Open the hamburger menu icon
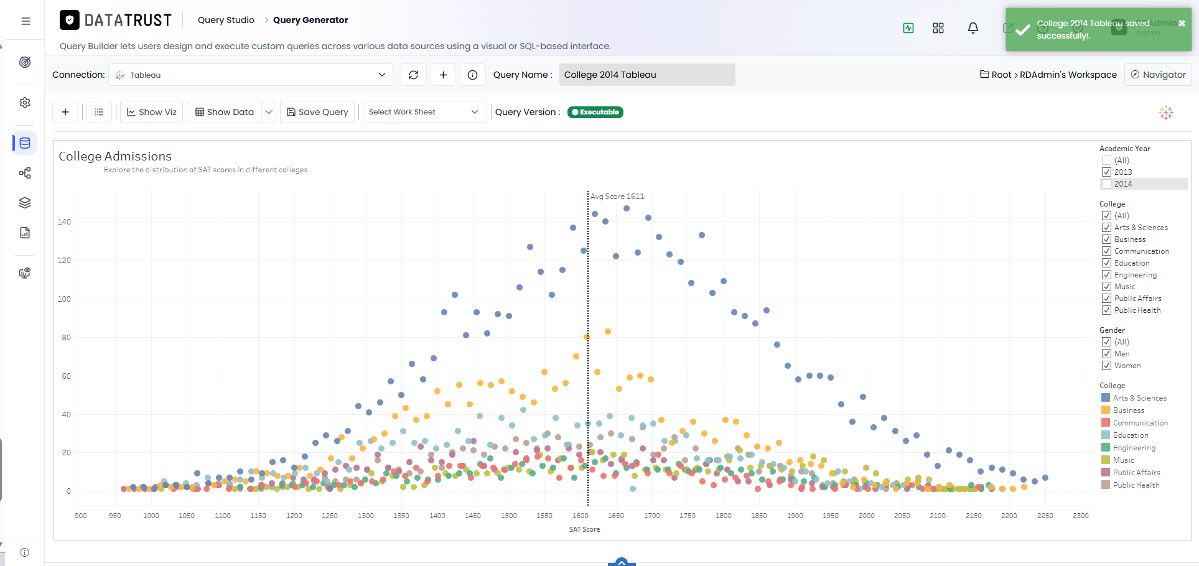The width and height of the screenshot is (1199, 566). (26, 21)
